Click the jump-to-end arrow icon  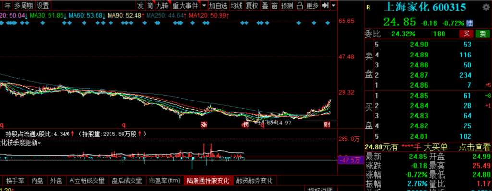tap(325, 5)
